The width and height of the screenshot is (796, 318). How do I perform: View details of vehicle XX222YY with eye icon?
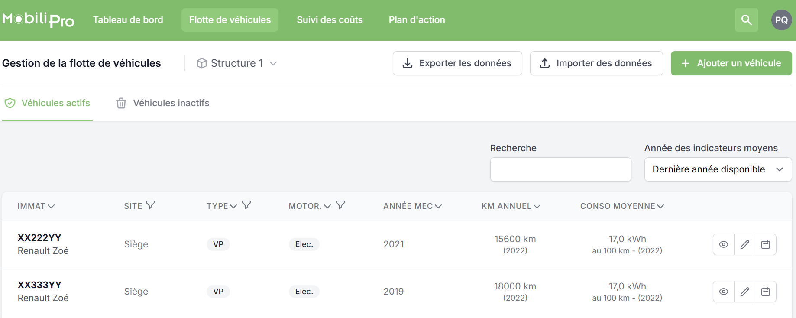[723, 244]
